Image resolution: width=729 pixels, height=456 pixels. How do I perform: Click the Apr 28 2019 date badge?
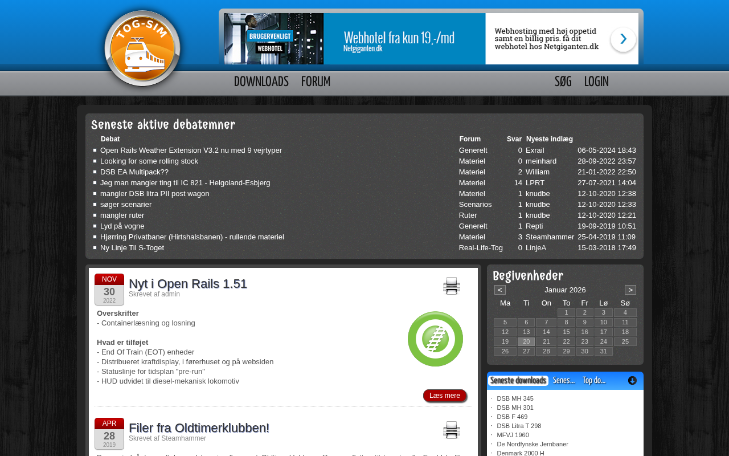click(109, 434)
